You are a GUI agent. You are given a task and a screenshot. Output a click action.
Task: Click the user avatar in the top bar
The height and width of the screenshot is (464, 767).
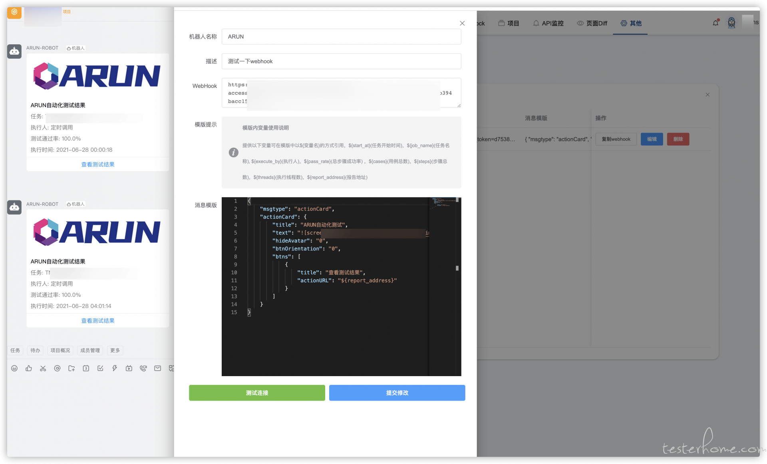731,23
